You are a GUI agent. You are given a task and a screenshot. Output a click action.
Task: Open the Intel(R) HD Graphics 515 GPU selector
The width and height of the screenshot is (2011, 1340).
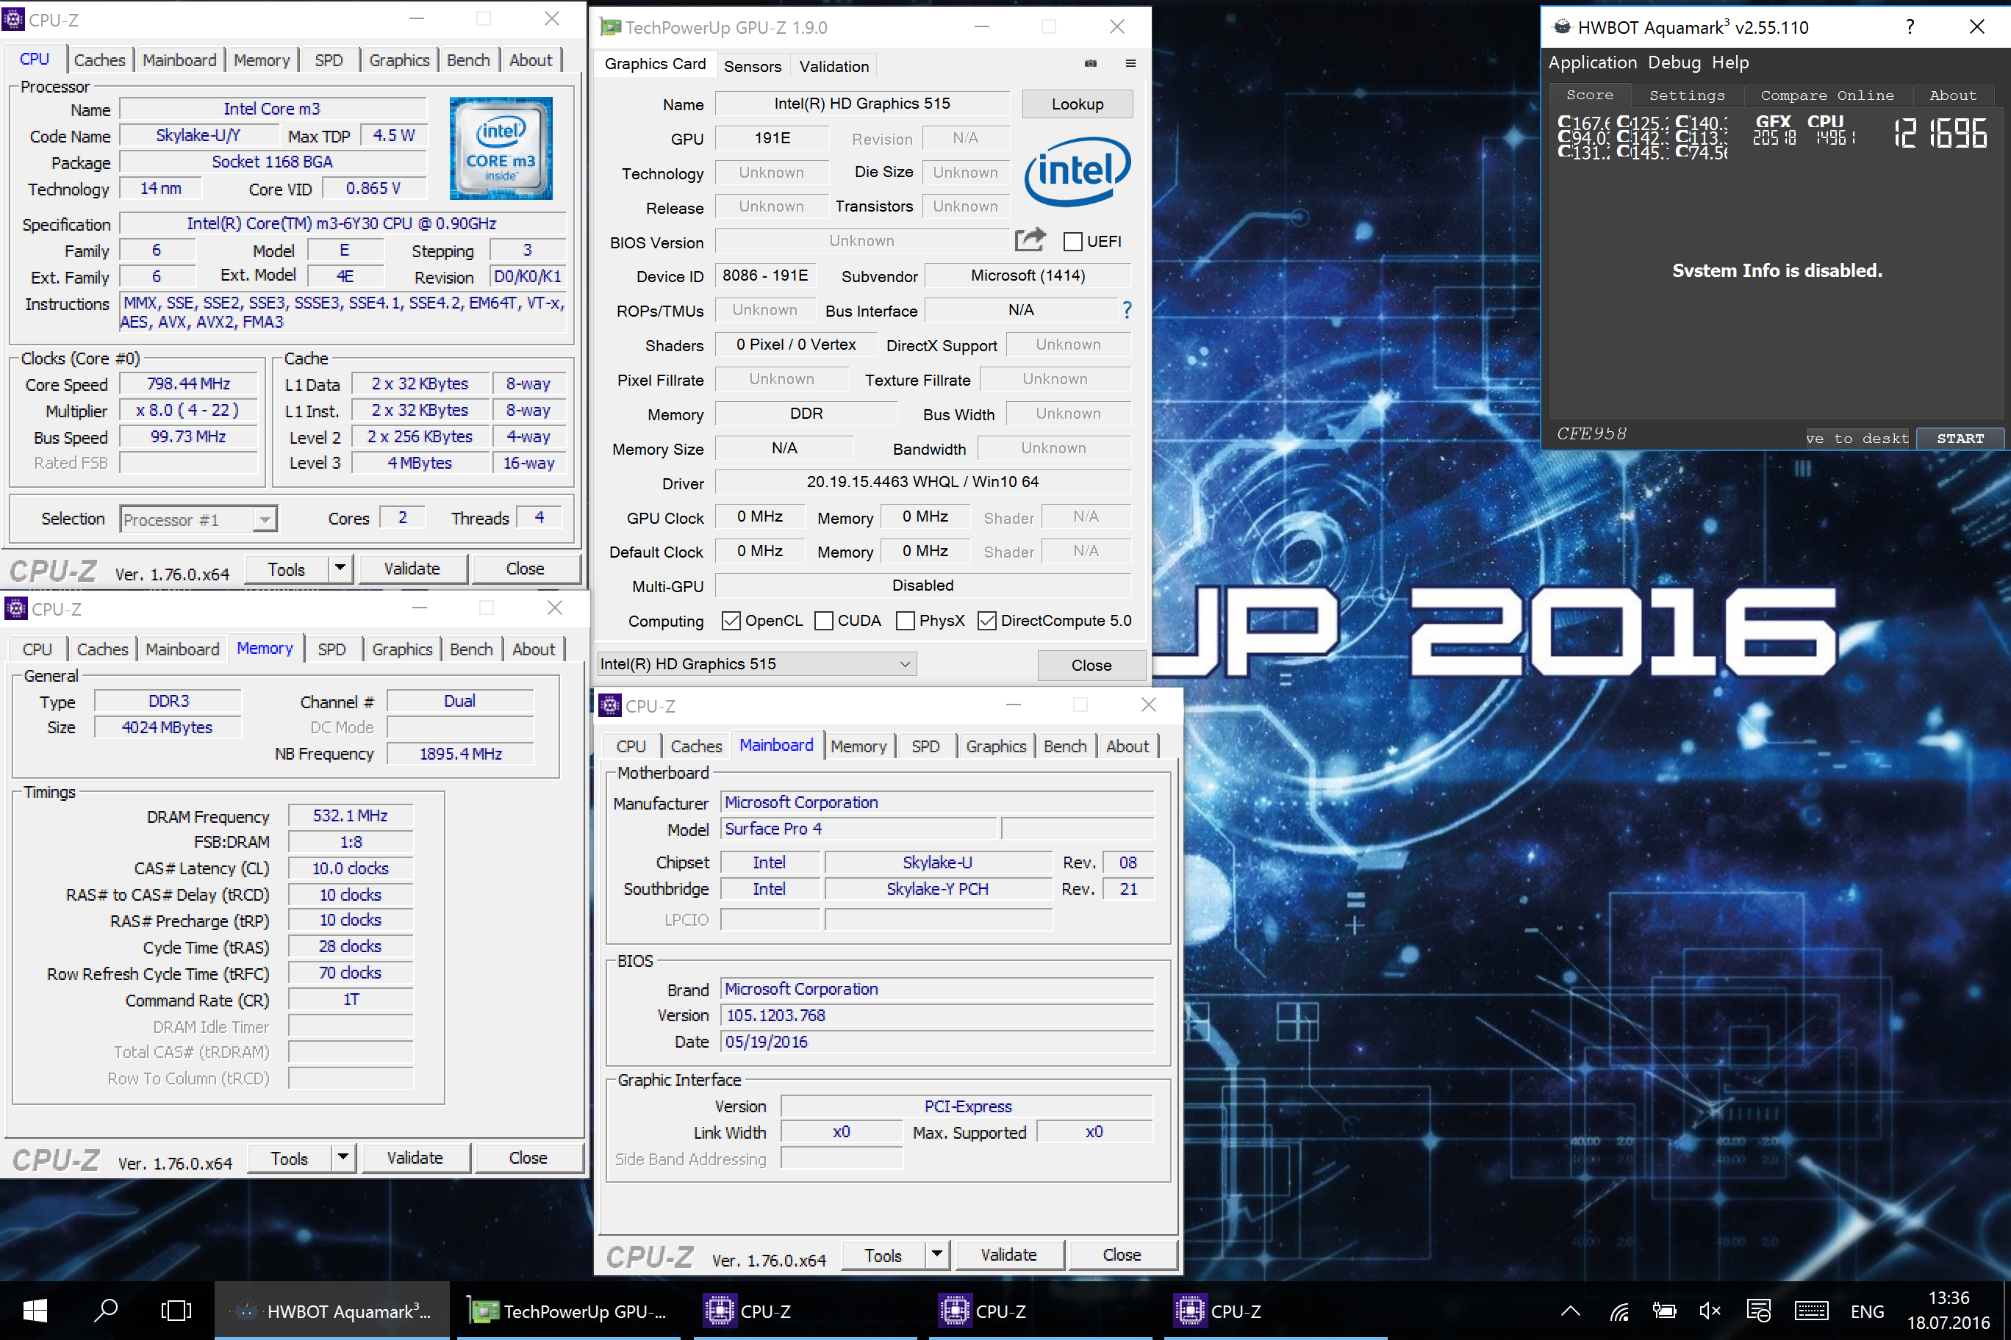(x=756, y=664)
